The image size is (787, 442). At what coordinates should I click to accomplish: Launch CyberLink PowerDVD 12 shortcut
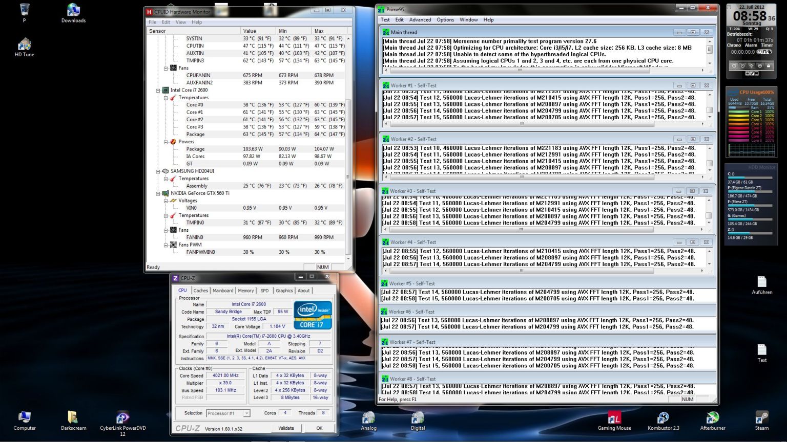coord(122,423)
